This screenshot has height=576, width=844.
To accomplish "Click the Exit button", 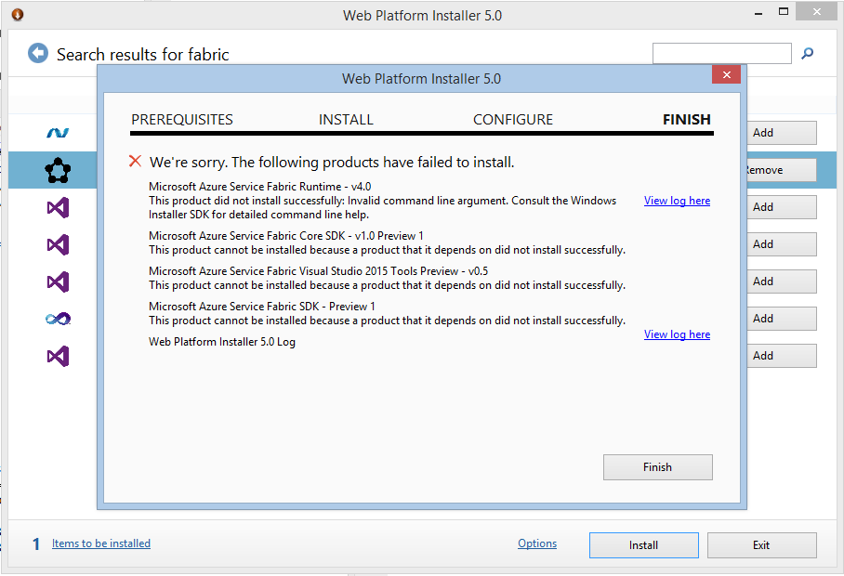I will point(761,545).
